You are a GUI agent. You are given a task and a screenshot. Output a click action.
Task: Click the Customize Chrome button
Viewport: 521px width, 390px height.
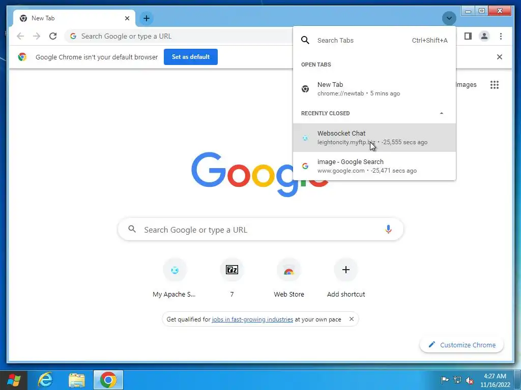(462, 345)
